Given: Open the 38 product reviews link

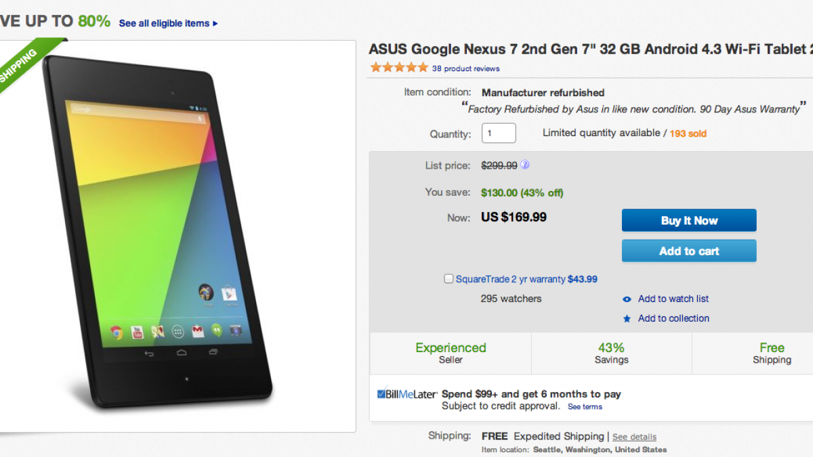Looking at the screenshot, I should [465, 68].
